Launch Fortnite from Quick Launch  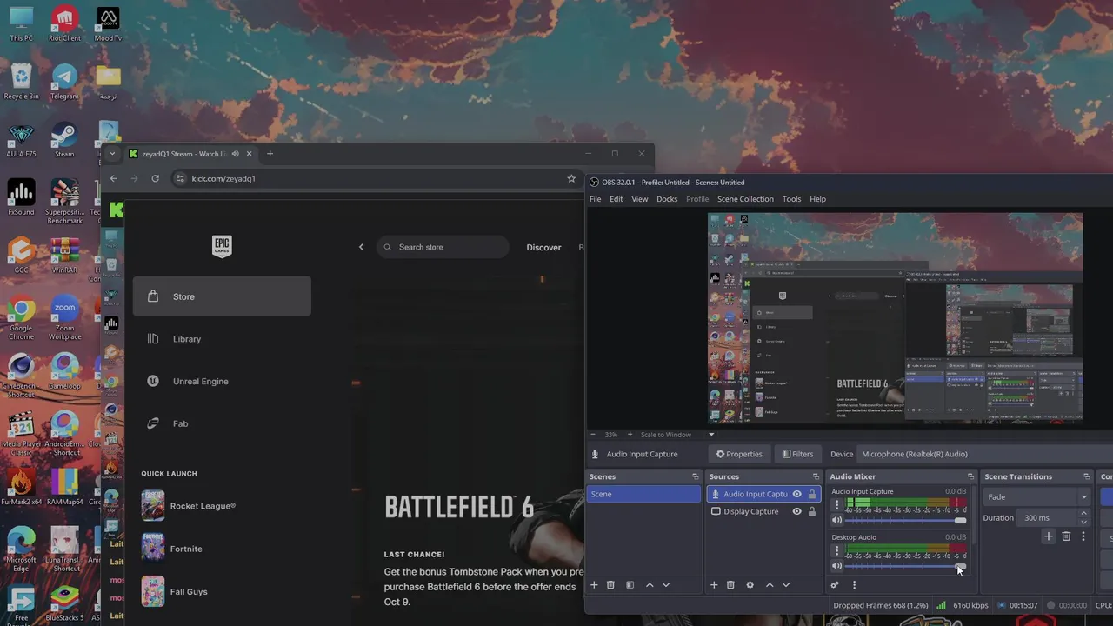pos(172,549)
